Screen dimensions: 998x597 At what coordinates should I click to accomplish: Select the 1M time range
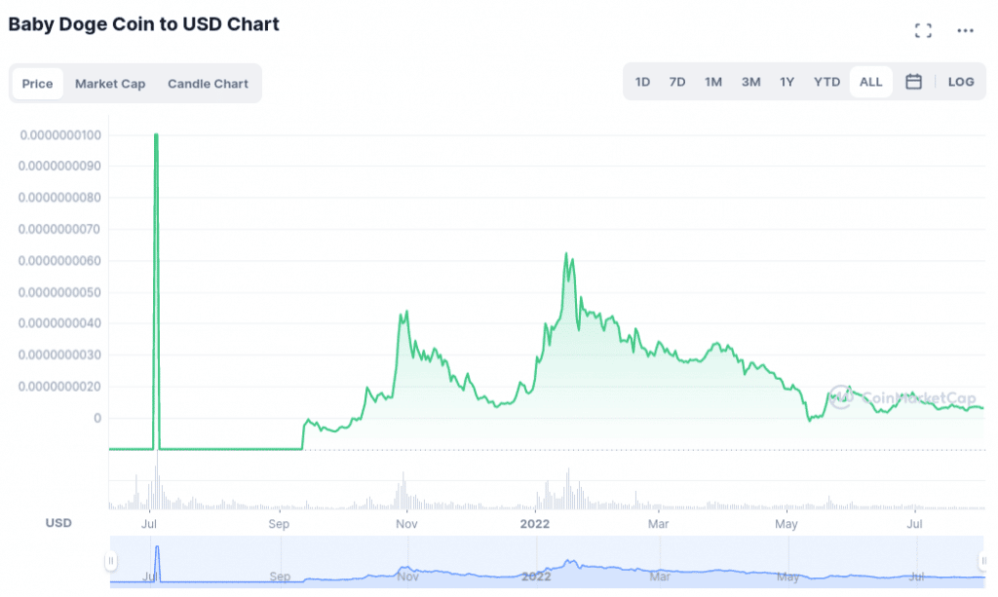tap(713, 82)
